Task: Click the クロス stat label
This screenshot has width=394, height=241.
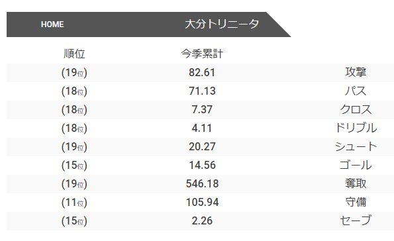Action: point(356,109)
